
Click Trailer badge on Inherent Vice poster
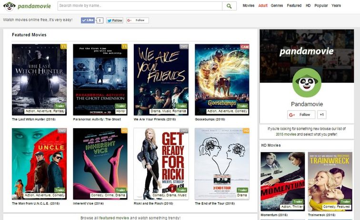(x=120, y=190)
